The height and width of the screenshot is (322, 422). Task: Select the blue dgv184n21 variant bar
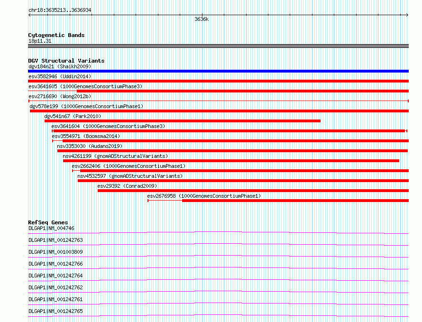point(218,71)
